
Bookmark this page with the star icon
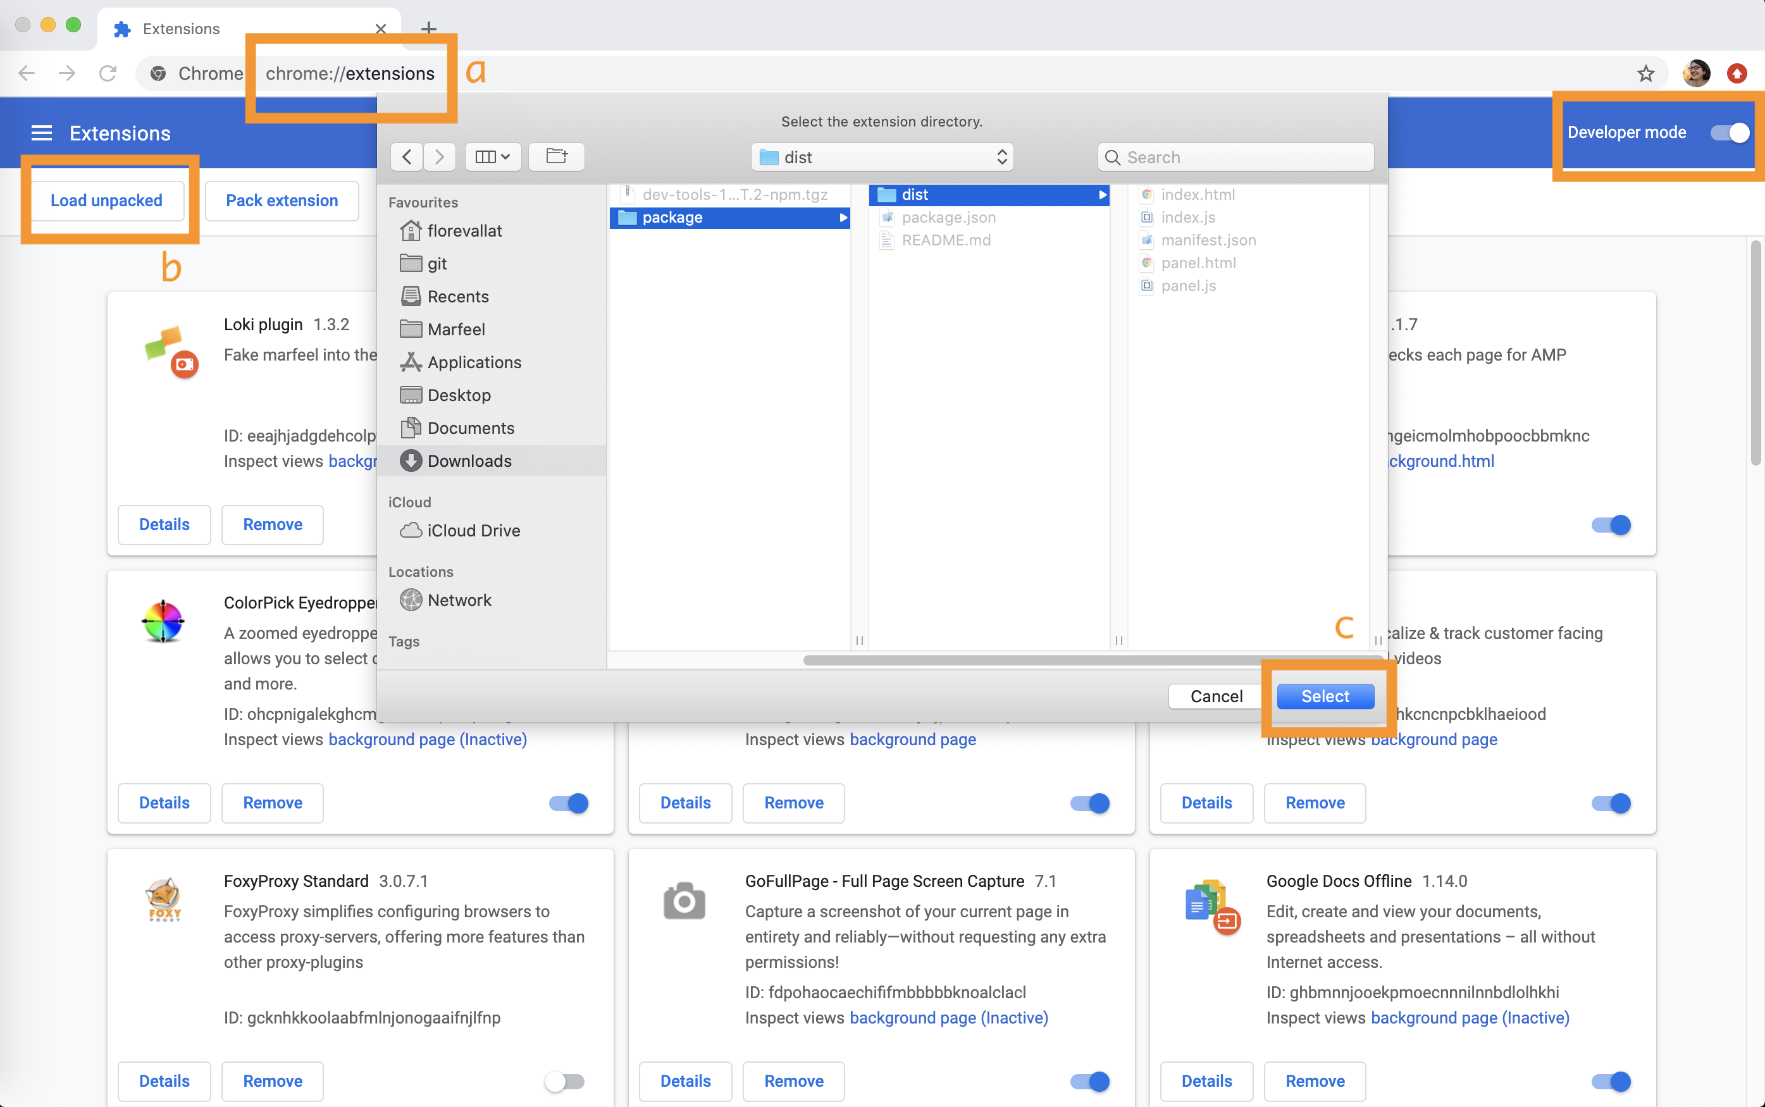pyautogui.click(x=1645, y=73)
